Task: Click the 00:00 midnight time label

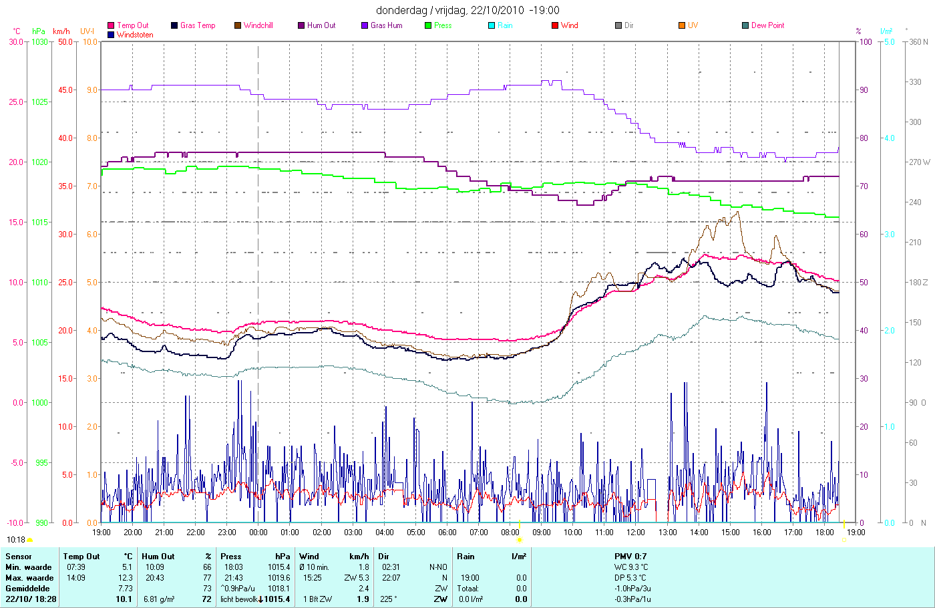Action: (258, 533)
